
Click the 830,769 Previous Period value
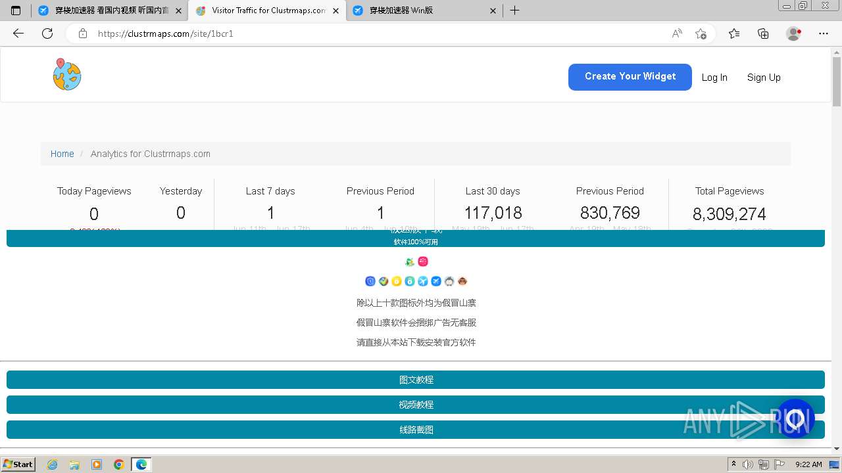[x=610, y=213]
